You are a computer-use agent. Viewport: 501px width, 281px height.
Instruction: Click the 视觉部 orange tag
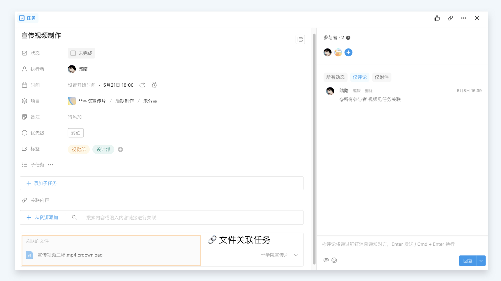click(79, 149)
